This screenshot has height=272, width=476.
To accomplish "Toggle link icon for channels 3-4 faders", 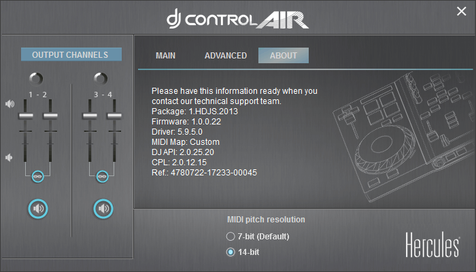I will click(x=102, y=176).
